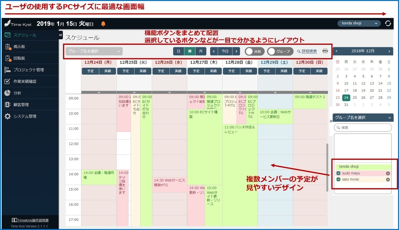Image resolution: width=399 pixels, height=230 pixels.
Task: Expand all-day area under 12月24日
Action: [99, 93]
